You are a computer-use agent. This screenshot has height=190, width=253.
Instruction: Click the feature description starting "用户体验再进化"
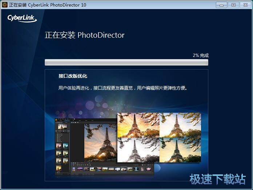pos(123,88)
